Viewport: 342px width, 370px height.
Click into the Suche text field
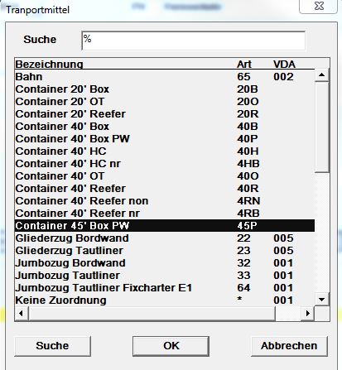point(194,41)
